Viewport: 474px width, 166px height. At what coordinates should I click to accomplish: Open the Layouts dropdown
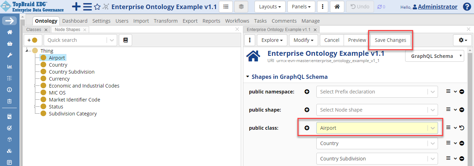[x=270, y=7]
